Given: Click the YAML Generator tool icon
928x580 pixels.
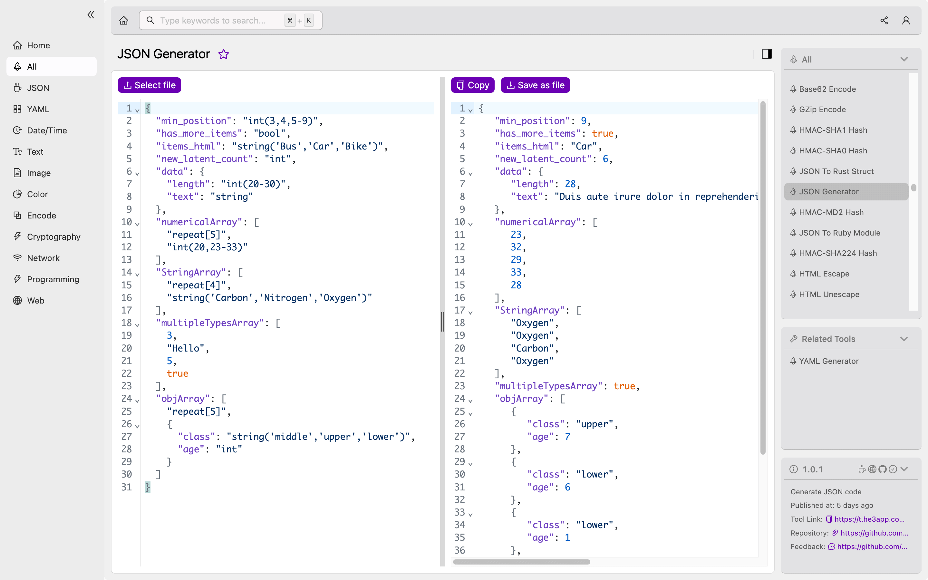Looking at the screenshot, I should [x=793, y=361].
